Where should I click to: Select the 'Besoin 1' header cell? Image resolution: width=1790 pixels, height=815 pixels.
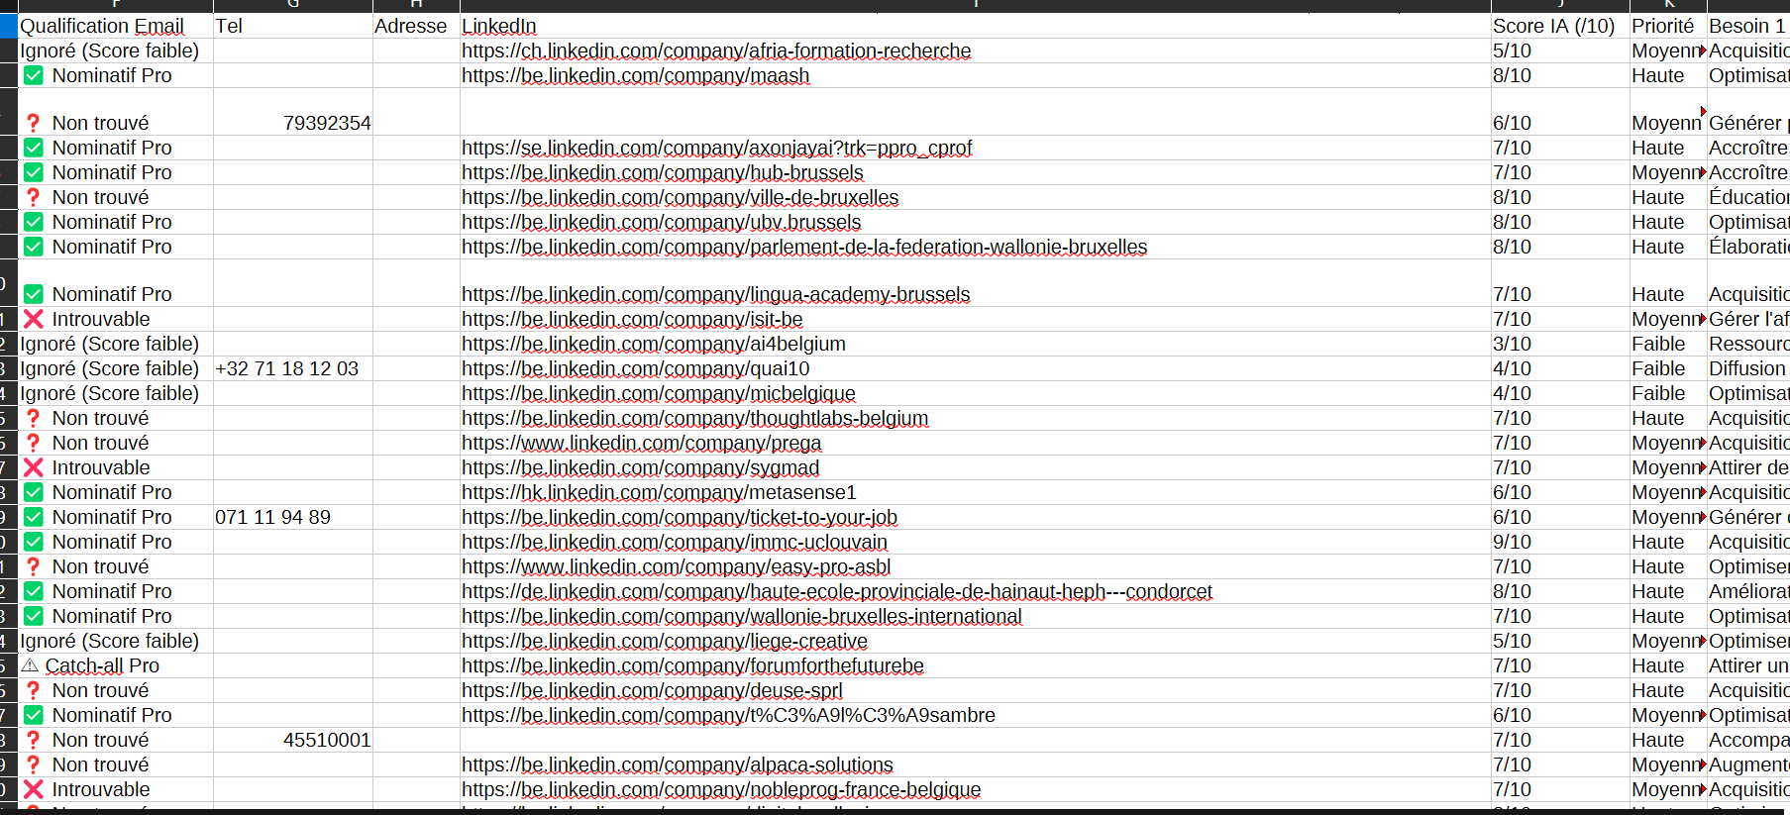point(1748,26)
